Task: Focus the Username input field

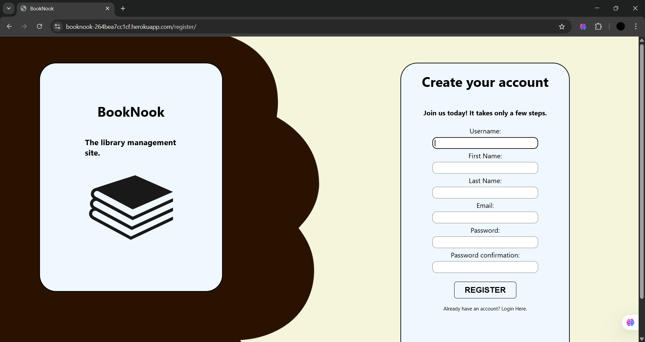Action: (485, 143)
